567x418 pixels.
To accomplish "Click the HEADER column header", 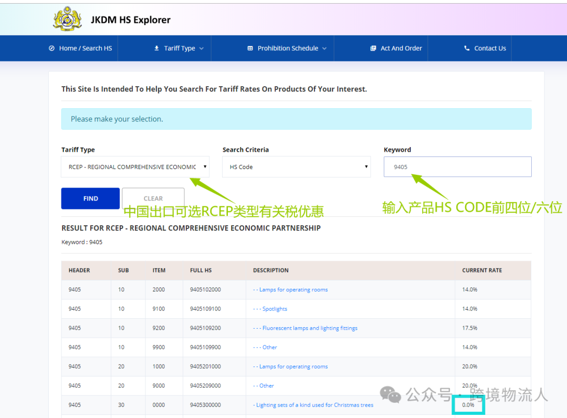I will point(79,270).
